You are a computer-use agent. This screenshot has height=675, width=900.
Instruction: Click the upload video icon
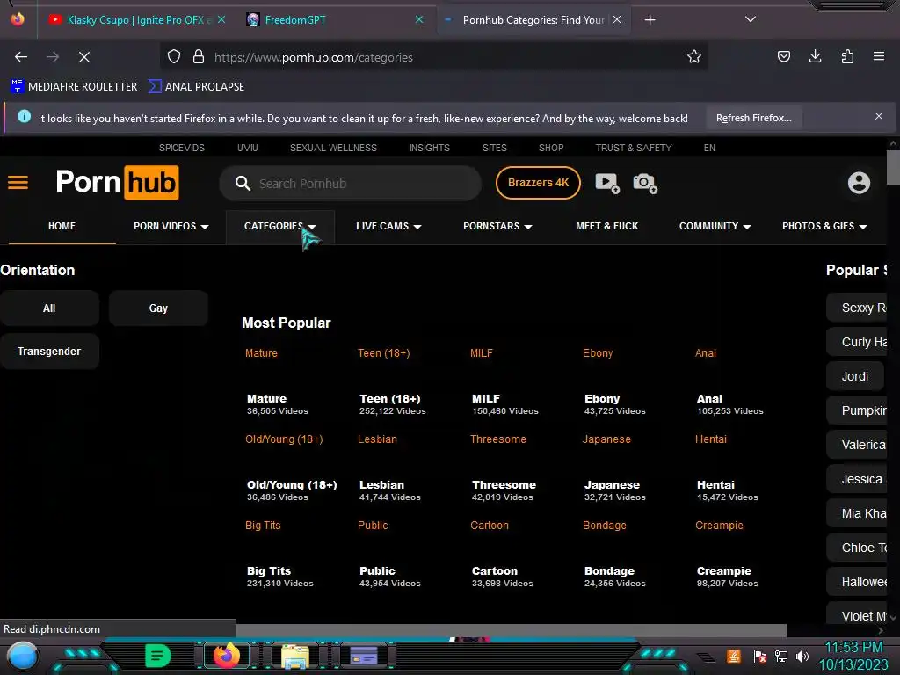(607, 183)
